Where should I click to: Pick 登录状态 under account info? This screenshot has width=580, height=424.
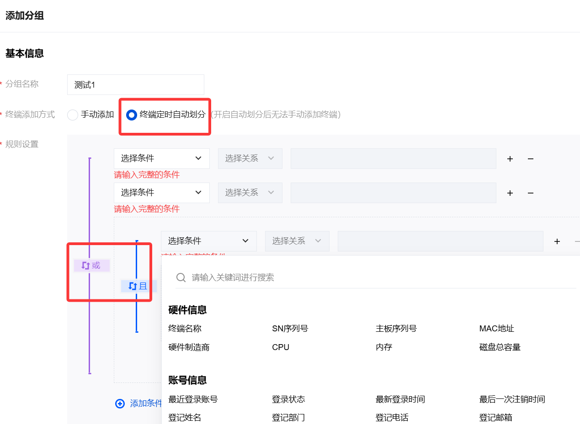(288, 399)
